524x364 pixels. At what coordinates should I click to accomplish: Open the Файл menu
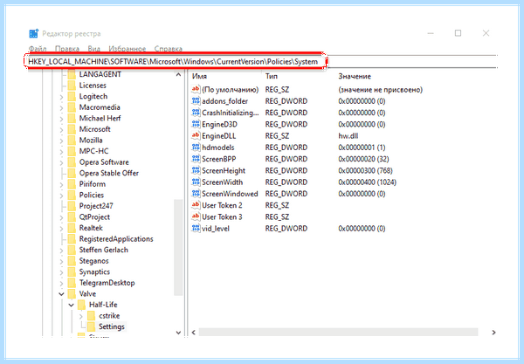tap(38, 49)
